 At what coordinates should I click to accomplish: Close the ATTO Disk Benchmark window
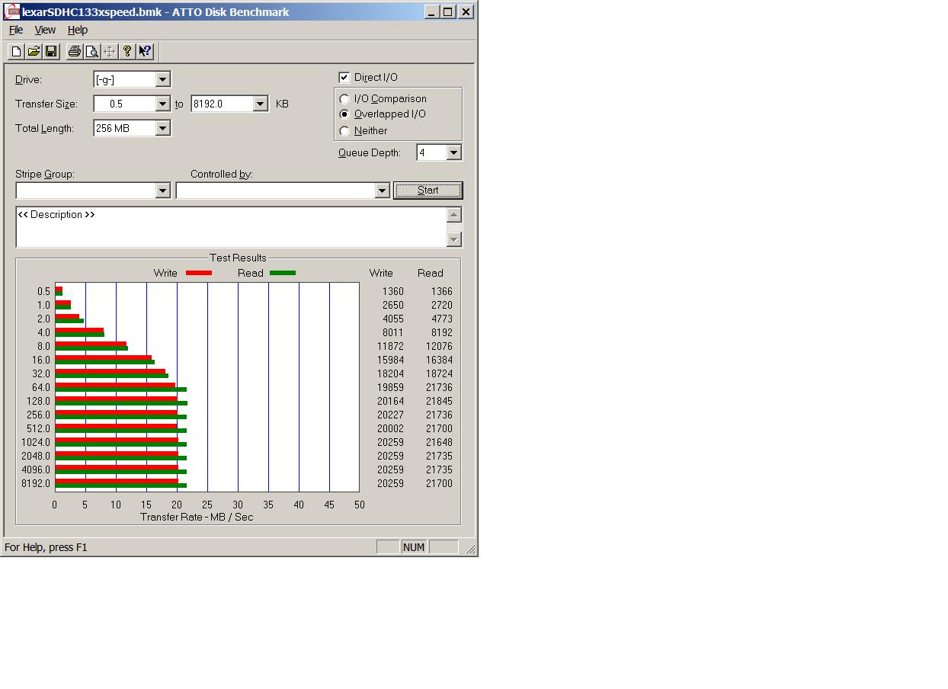[x=466, y=11]
